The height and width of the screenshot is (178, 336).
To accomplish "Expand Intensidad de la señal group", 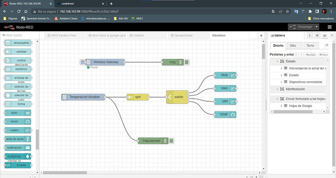I will pyautogui.click(x=281, y=68).
